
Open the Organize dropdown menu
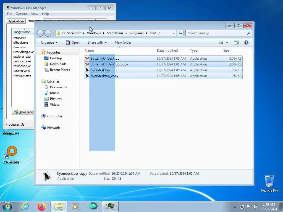coord(49,43)
